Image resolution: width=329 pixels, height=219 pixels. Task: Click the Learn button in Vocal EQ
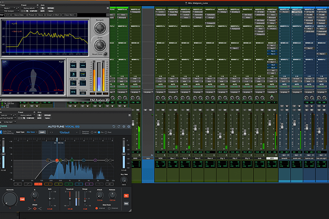point(42,132)
